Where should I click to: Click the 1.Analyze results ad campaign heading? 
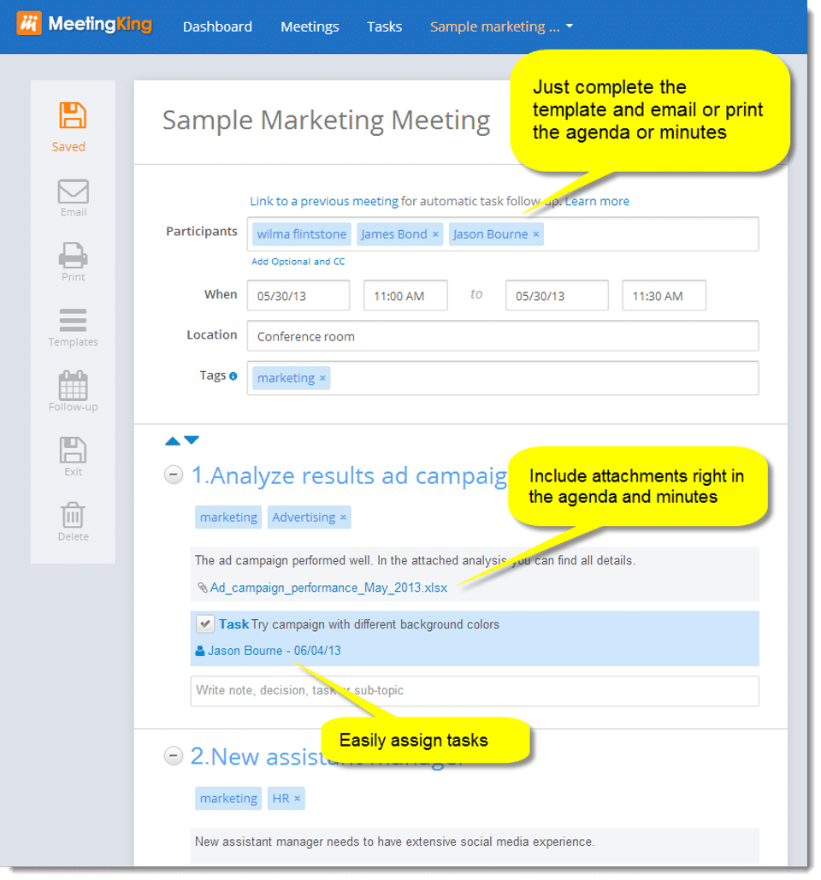pos(349,475)
